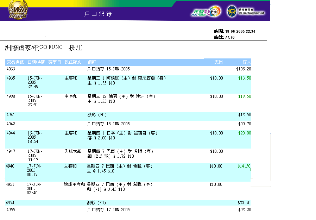This screenshot has height=220, width=316.
Task: Click 主 @ 1.45 $10 bet detail
Action: click(101, 171)
